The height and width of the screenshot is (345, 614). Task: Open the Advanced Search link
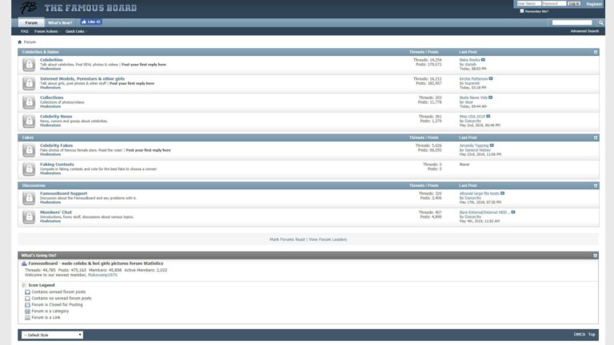584,31
